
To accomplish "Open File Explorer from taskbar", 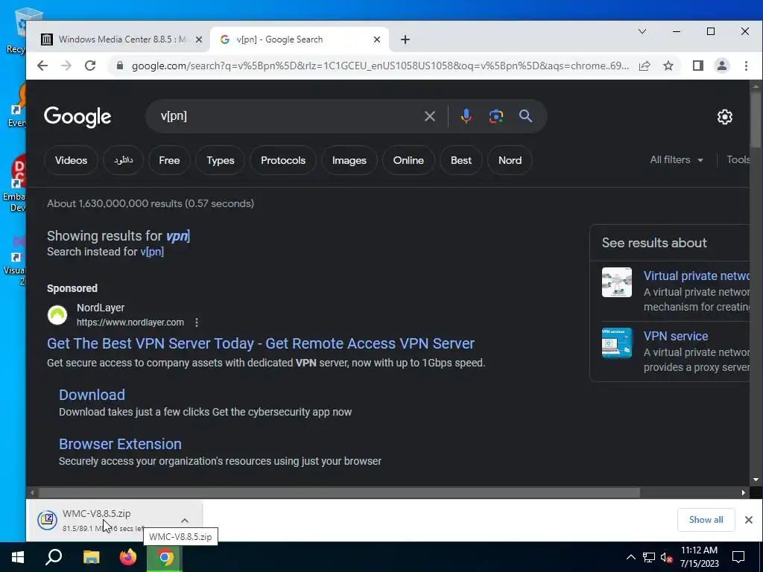I will pos(91,557).
